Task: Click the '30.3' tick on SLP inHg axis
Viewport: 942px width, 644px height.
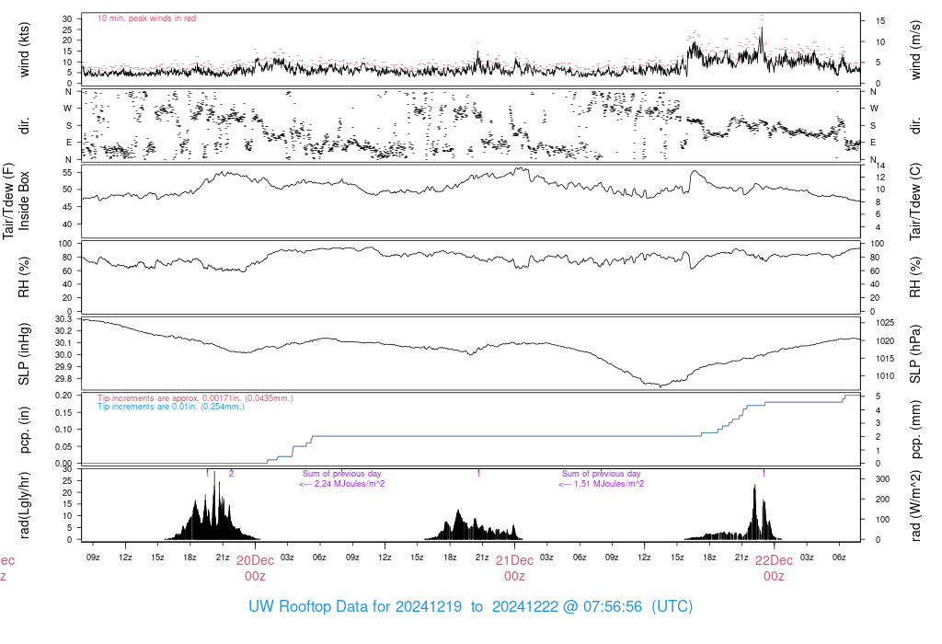Action: pos(63,319)
